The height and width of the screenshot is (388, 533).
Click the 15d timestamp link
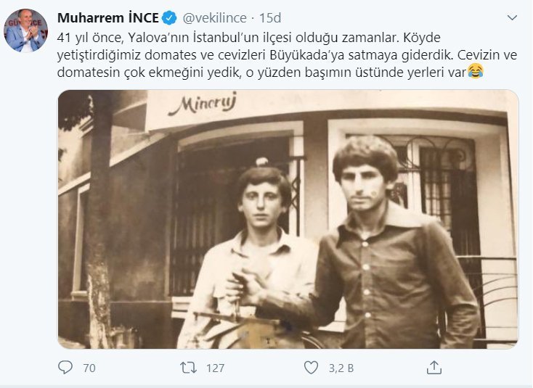coord(270,18)
